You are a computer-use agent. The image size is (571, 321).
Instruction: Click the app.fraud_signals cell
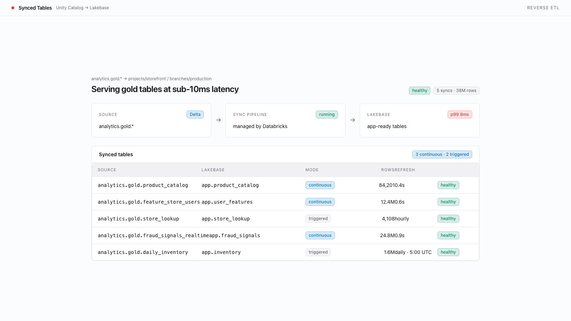[234, 235]
